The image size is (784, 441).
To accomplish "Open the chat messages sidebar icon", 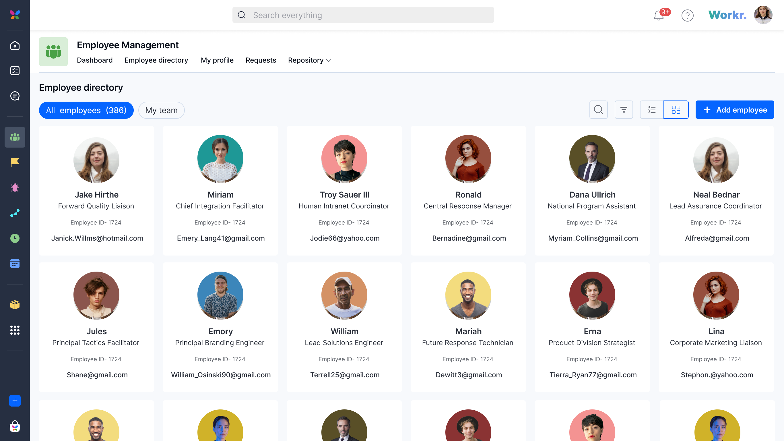I will click(x=15, y=96).
